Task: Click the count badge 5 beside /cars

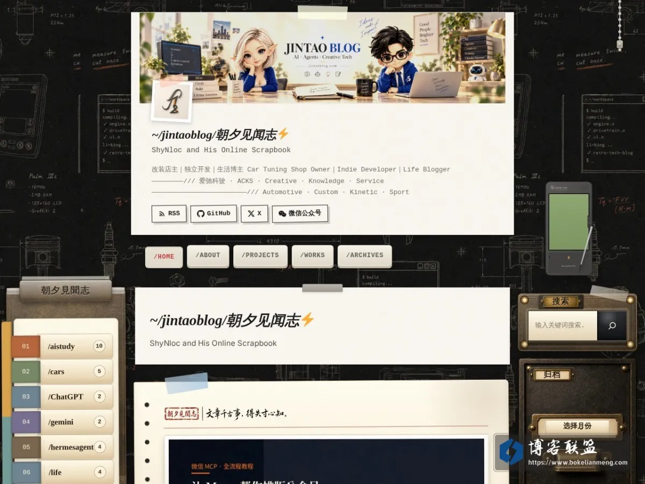Action: [x=99, y=372]
